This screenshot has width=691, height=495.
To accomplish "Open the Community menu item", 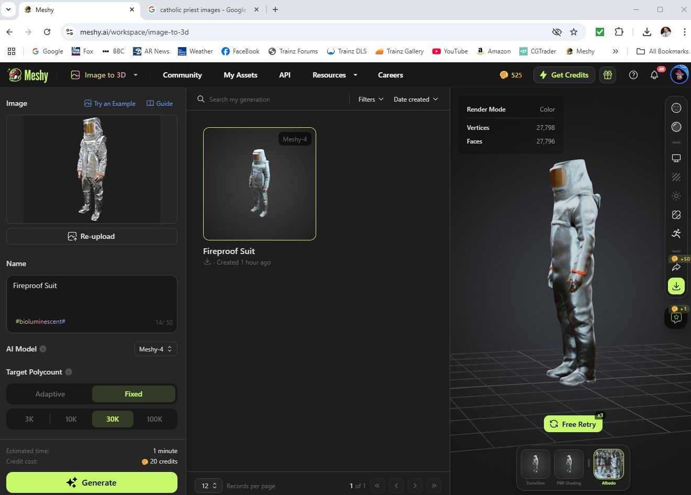I will click(182, 75).
